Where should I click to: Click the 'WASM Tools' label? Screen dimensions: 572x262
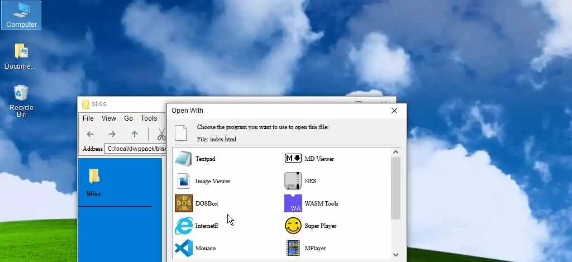321,203
